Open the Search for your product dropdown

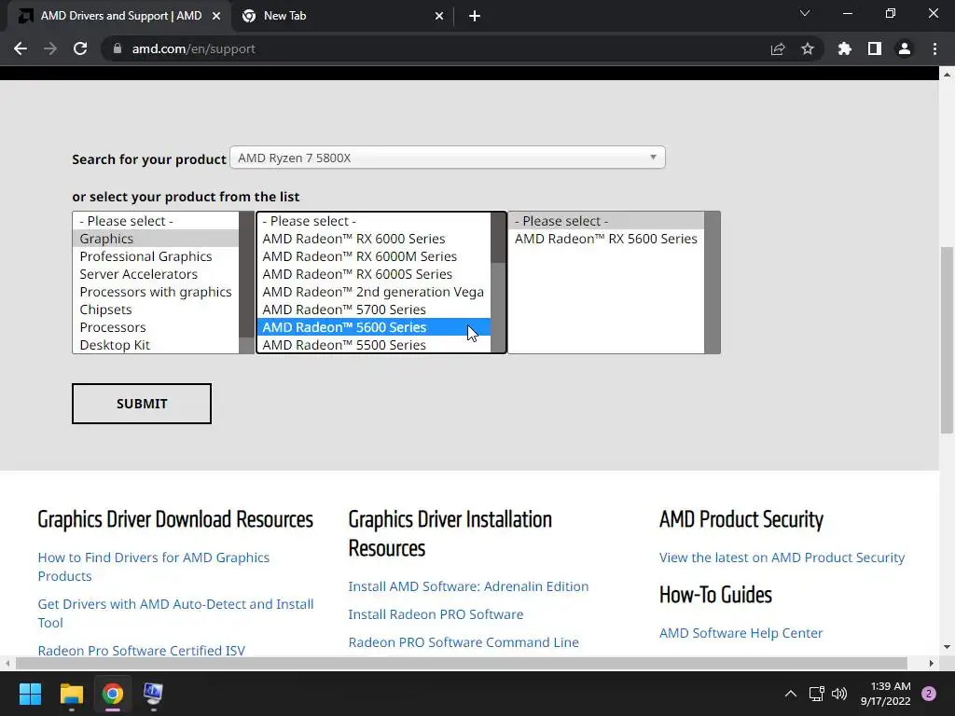[448, 158]
